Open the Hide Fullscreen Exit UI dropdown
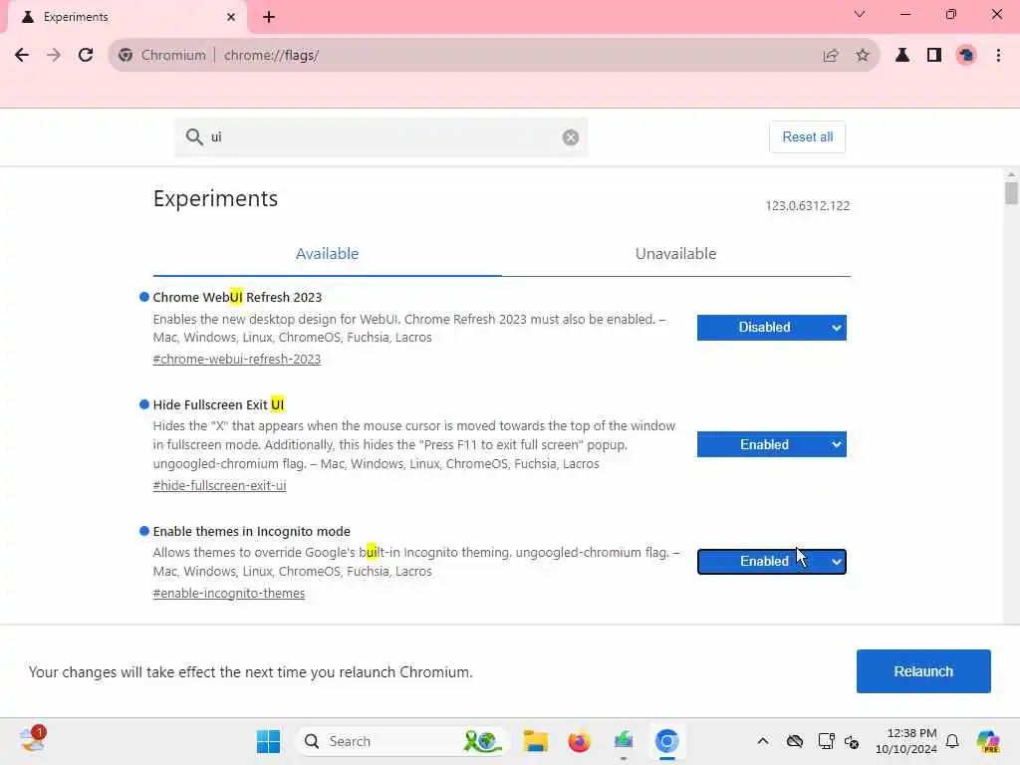 (x=772, y=444)
